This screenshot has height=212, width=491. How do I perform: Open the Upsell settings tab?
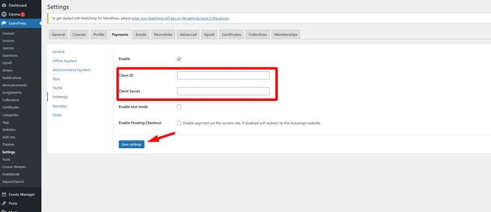coord(209,34)
